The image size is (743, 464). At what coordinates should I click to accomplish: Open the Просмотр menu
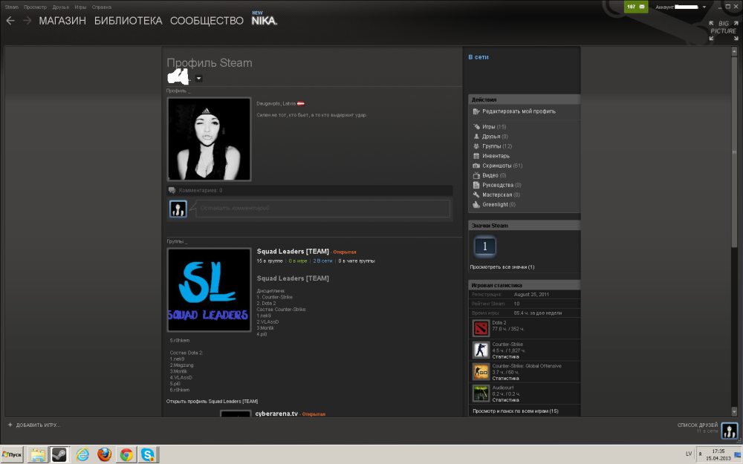(36, 7)
